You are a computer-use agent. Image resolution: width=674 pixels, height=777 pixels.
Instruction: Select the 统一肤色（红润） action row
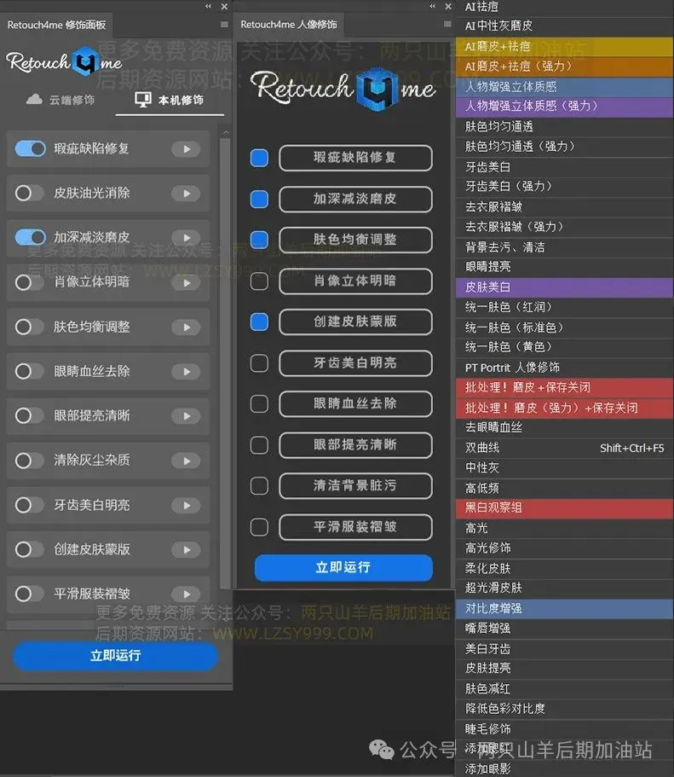click(x=564, y=307)
